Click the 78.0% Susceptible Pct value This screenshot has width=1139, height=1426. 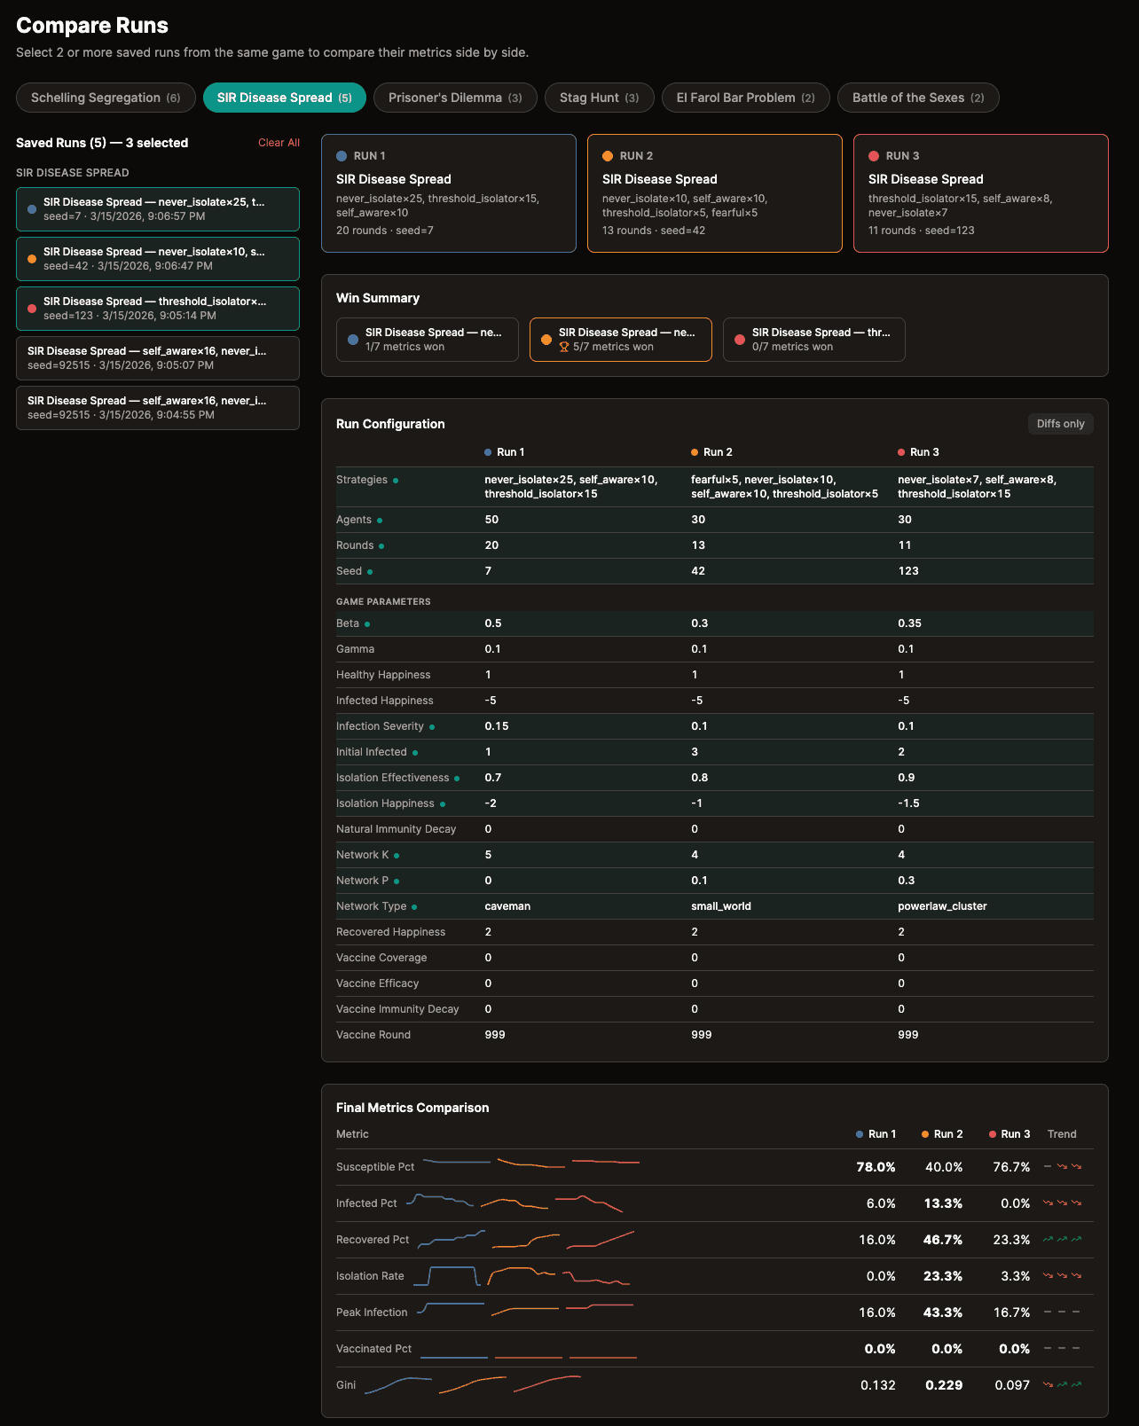[876, 1167]
